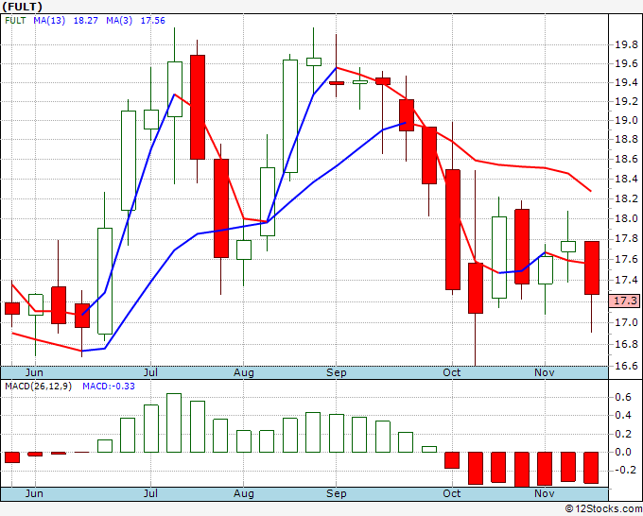Click Jul on the price chart time axis
The image size is (643, 516).
coord(150,372)
